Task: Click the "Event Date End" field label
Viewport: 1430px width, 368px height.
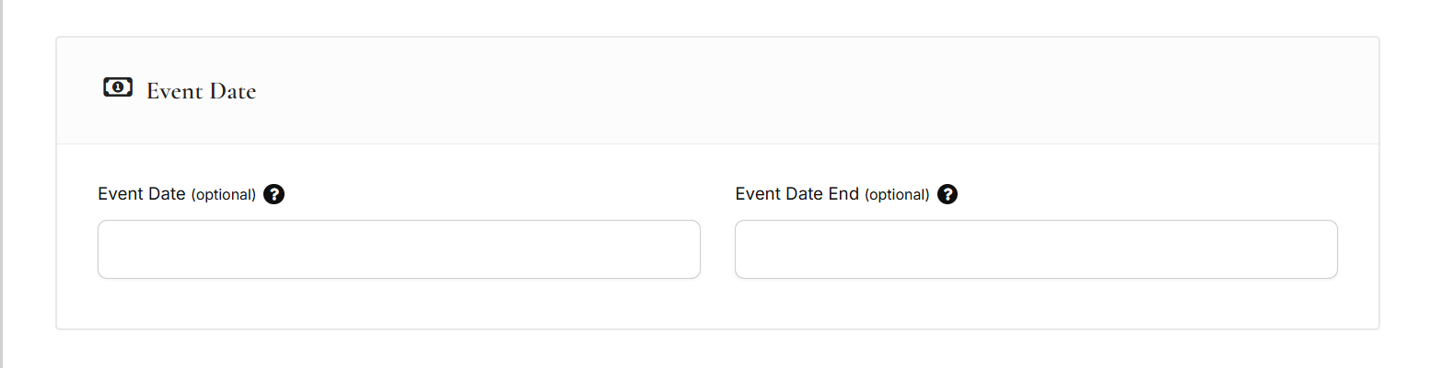Action: tap(796, 194)
